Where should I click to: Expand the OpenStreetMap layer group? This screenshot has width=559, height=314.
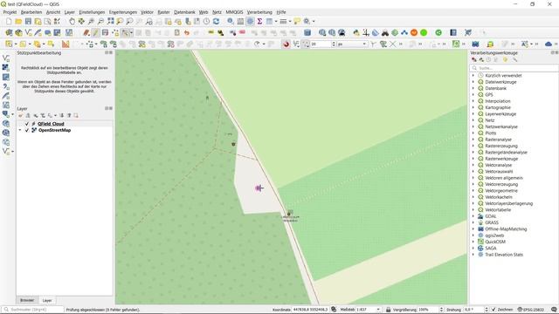click(20, 130)
